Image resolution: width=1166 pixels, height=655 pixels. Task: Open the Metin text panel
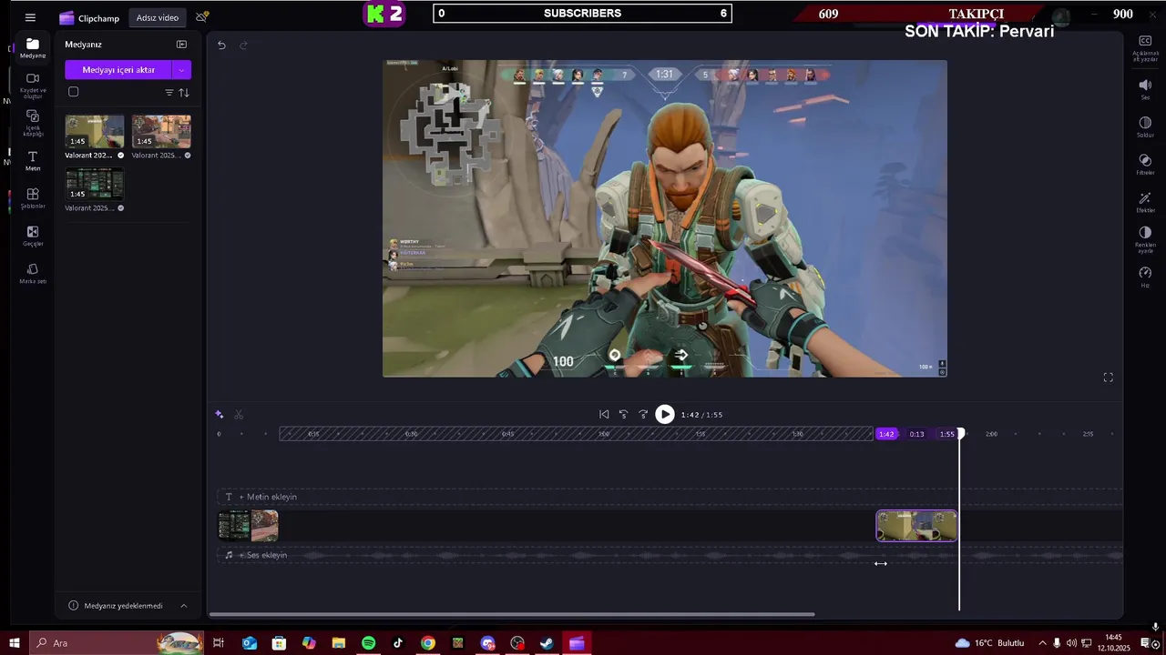point(33,161)
